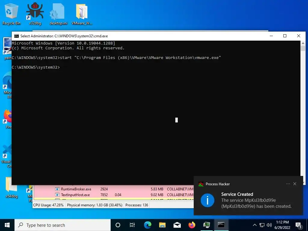Open Task View on the taskbar
The height and width of the screenshot is (231, 308).
tap(132, 225)
